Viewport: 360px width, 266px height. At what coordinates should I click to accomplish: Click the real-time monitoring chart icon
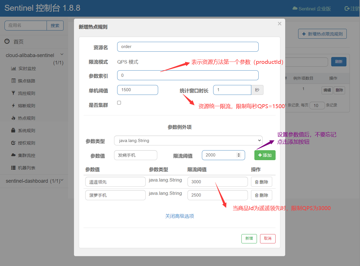point(13,69)
